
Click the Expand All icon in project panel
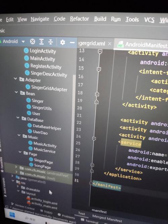41,42
